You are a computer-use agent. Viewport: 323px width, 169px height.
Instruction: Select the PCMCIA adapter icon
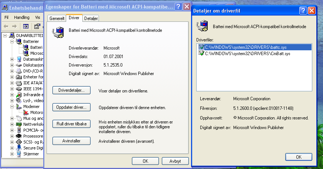coord(19,130)
